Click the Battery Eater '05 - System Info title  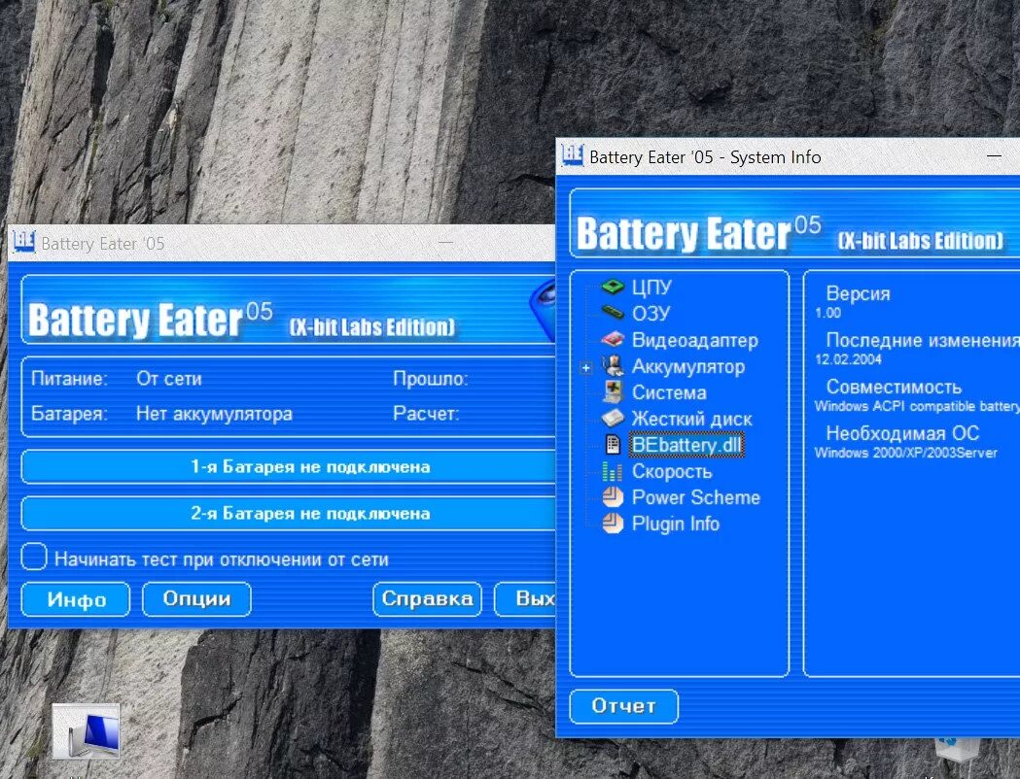click(705, 157)
